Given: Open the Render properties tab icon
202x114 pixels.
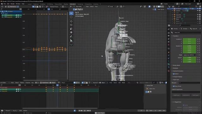Looking at the screenshot, I should tap(169, 33).
